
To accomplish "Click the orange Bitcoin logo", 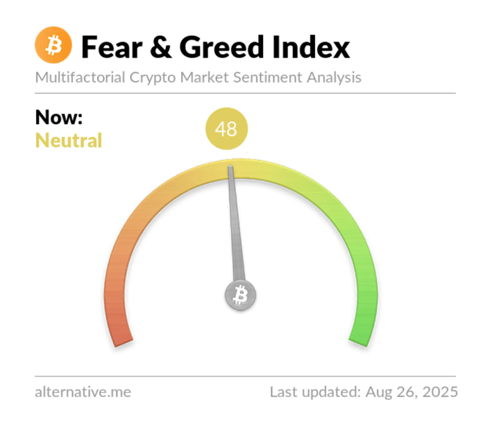I will (x=53, y=46).
